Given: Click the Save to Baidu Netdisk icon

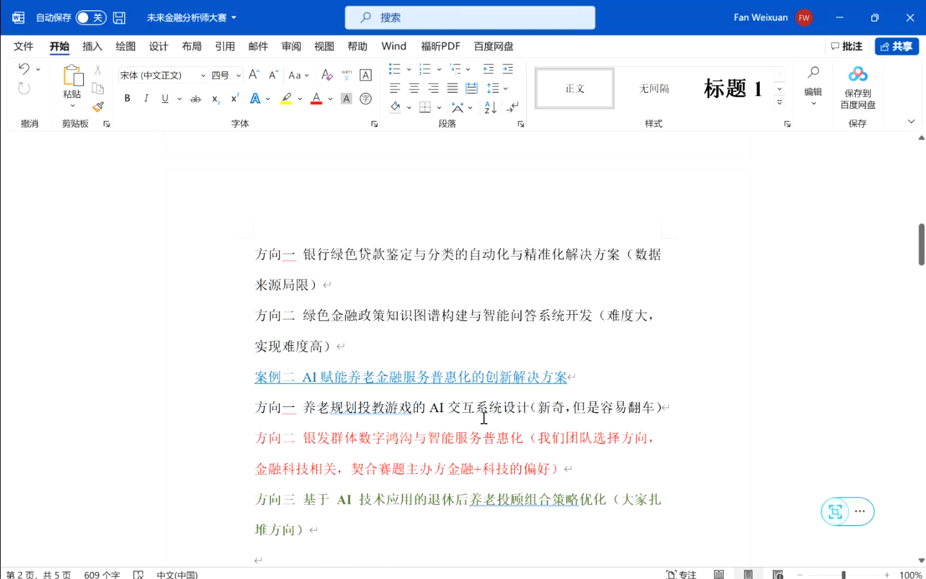Looking at the screenshot, I should pyautogui.click(x=857, y=75).
